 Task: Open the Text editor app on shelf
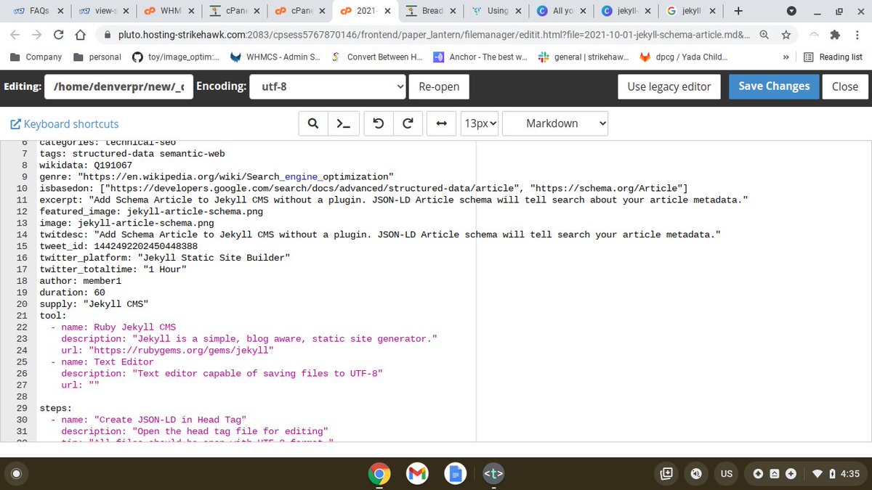[493, 474]
